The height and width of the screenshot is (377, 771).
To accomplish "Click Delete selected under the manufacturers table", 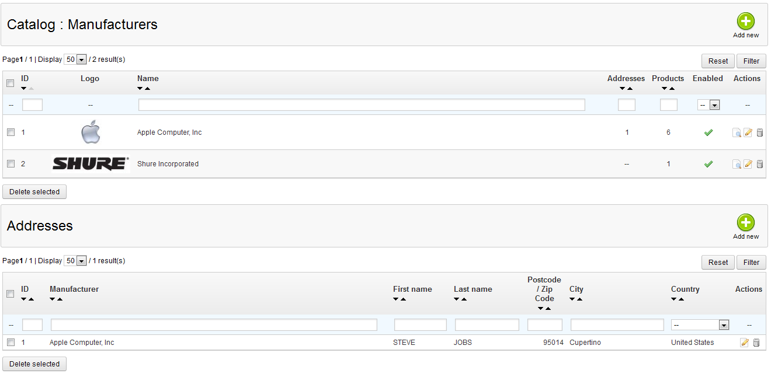I will click(34, 192).
